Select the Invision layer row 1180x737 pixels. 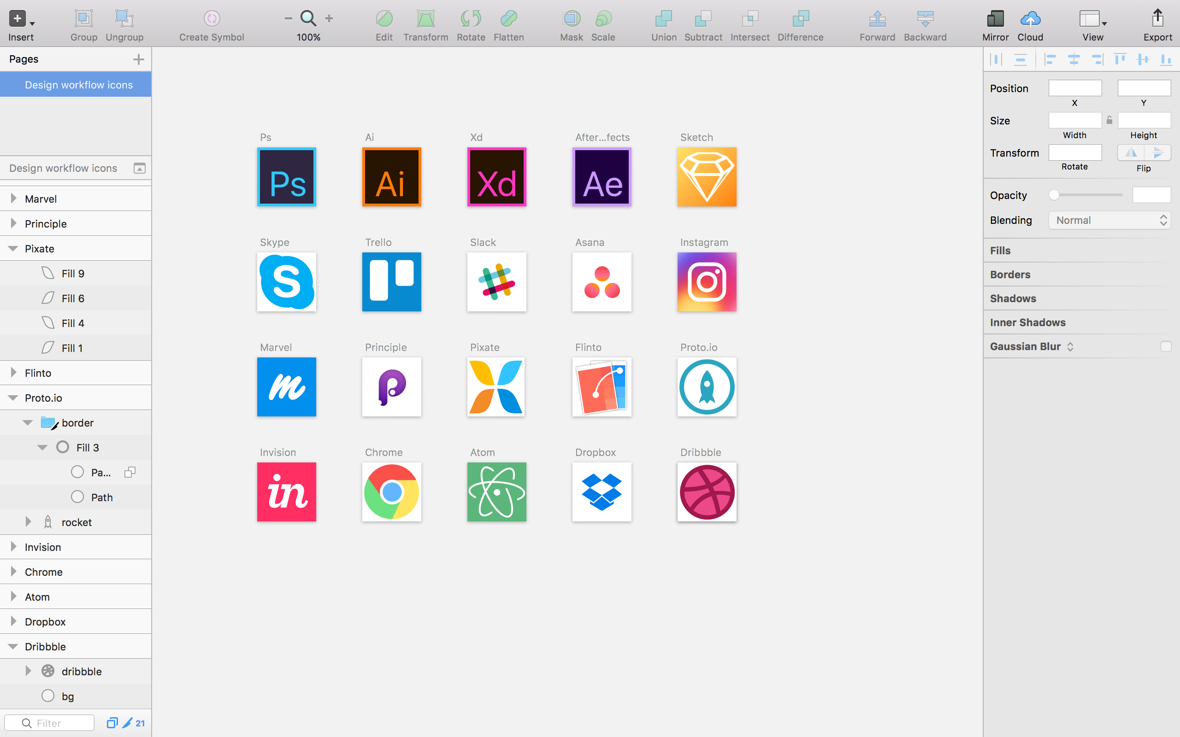point(76,547)
